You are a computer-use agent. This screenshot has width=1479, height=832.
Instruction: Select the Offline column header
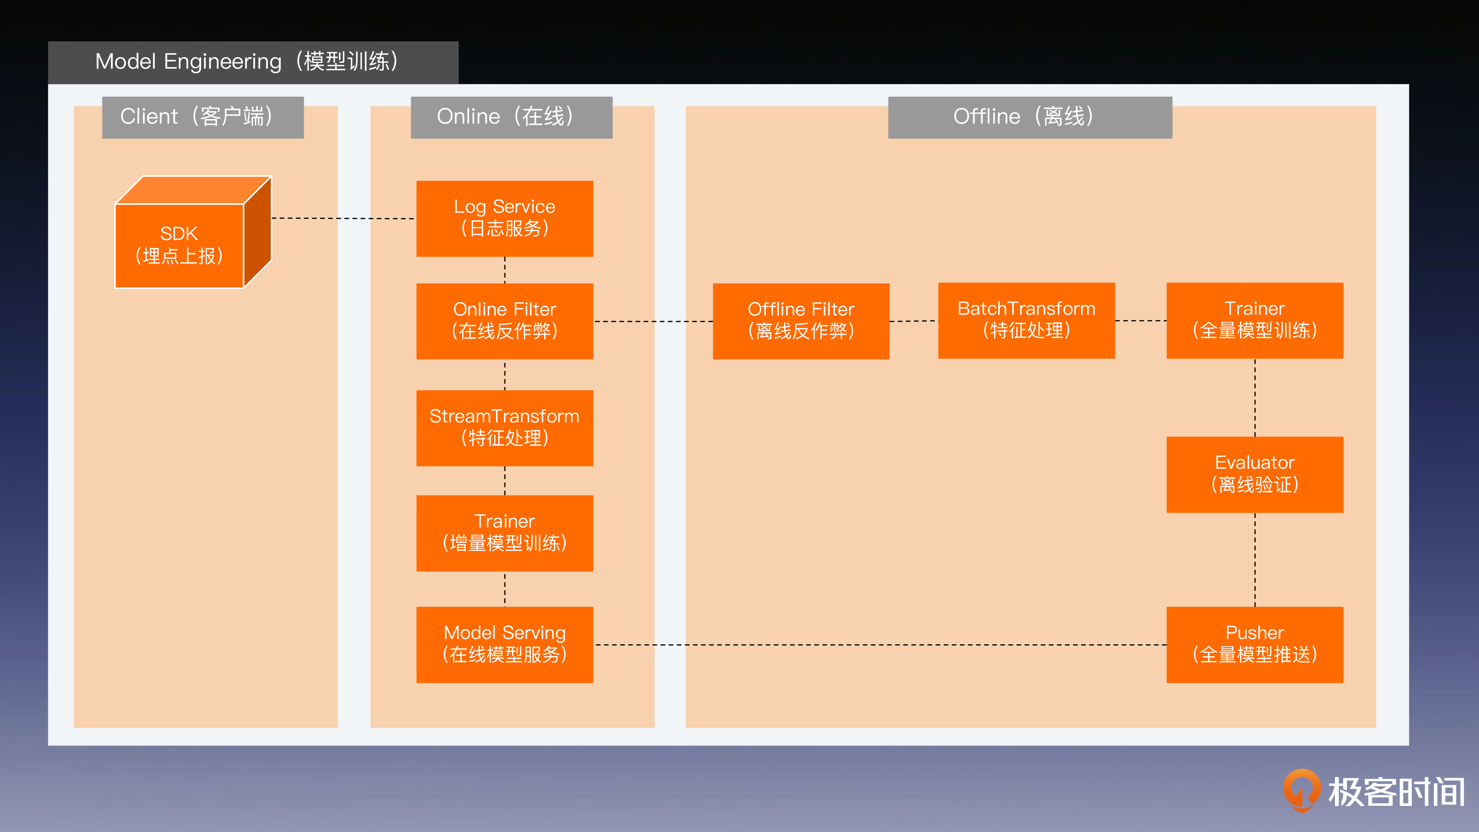click(x=1030, y=117)
